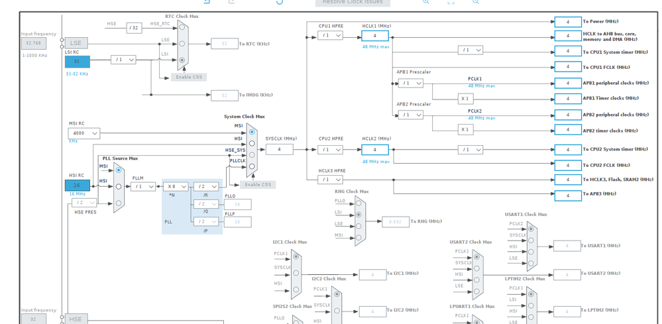The image size is (662, 324).
Task: Click the zoom out magnifier icon
Action: tap(475, 2)
